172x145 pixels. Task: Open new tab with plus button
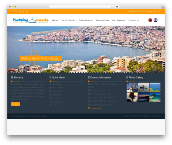coord(163,8)
